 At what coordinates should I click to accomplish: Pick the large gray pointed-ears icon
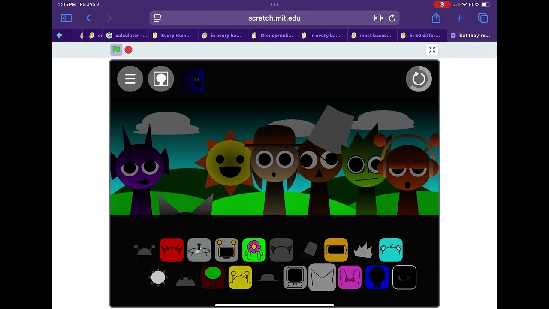point(322,277)
